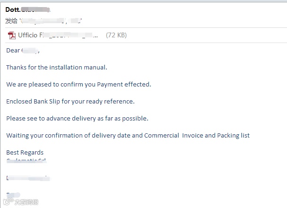
Task: Select the 发给 recipient label
Action: click(x=11, y=20)
